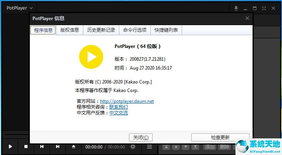Click the Stop playback button
Screen dimensions: 282x155
click(x=26, y=146)
